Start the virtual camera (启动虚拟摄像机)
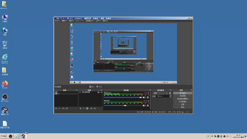The height and width of the screenshot is (139, 247). pos(182,99)
